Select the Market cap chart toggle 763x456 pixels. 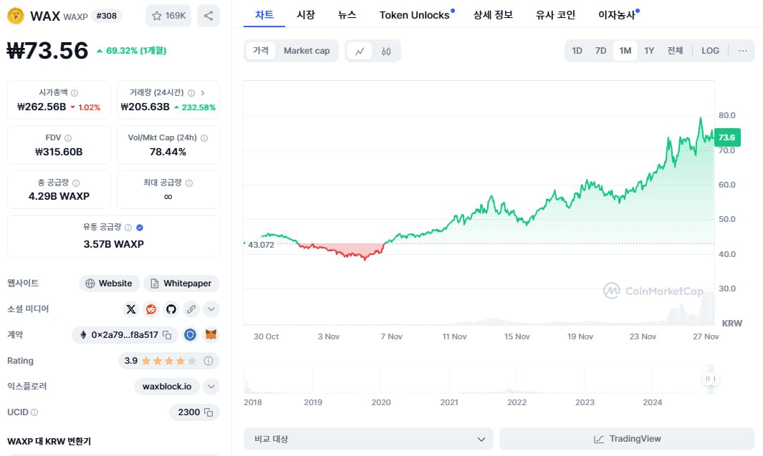click(307, 51)
